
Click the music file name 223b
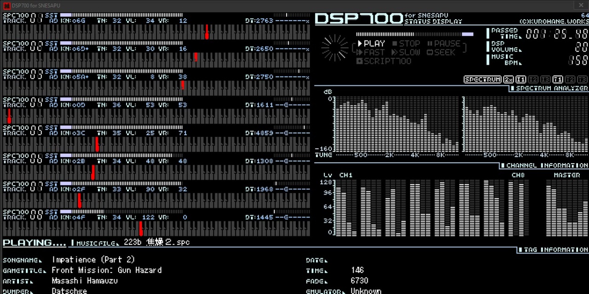pos(156,242)
